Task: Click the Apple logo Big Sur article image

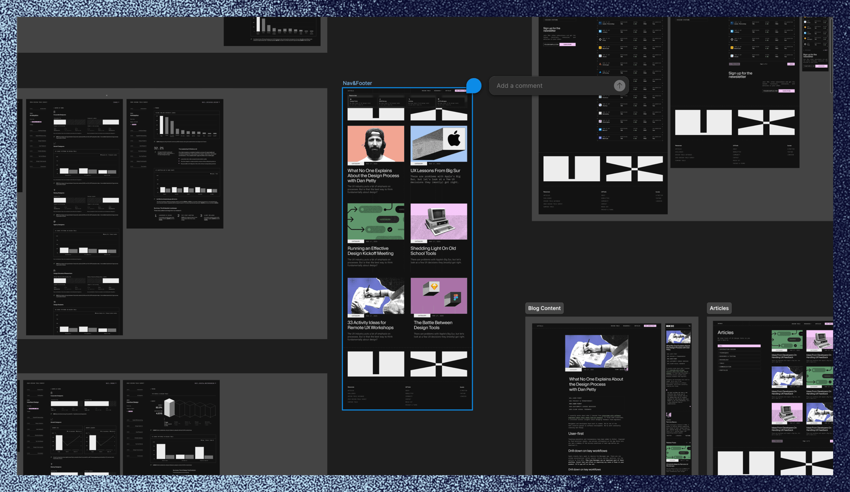Action: (438, 144)
